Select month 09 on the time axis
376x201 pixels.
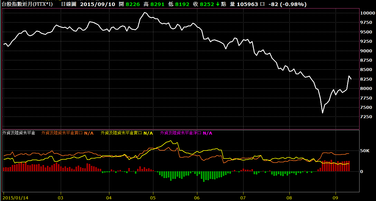(335, 197)
